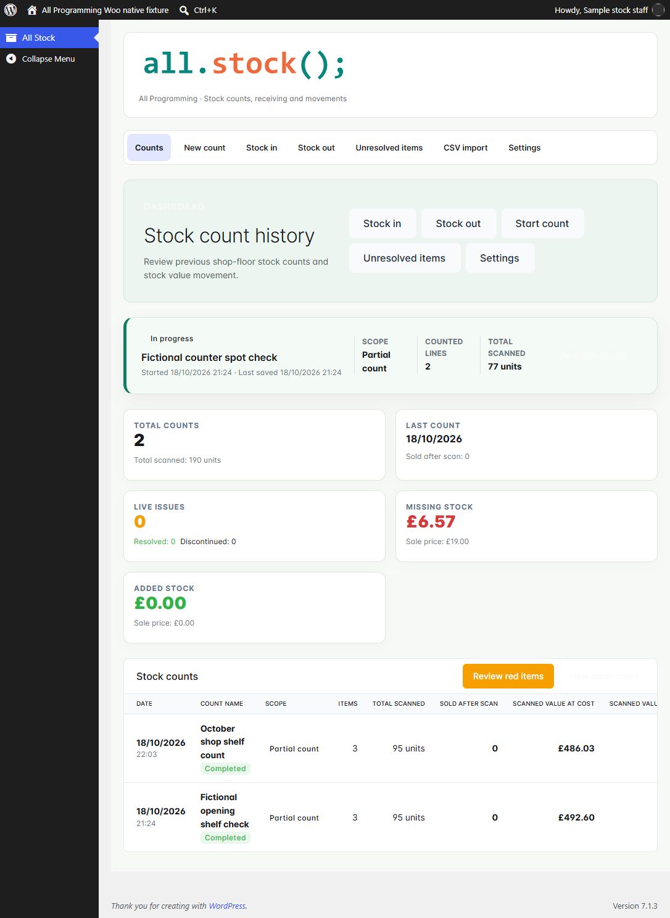Image resolution: width=670 pixels, height=918 pixels.
Task: Click the Started 18/10/2026 21:24 timestamp line
Action: (241, 373)
